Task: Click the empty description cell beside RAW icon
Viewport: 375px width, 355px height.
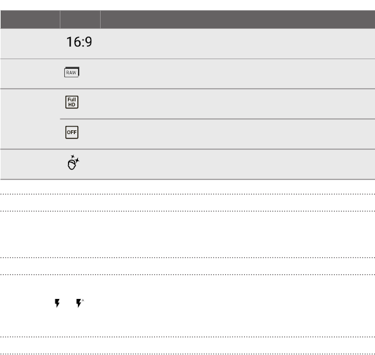Action: pyautogui.click(x=238, y=74)
